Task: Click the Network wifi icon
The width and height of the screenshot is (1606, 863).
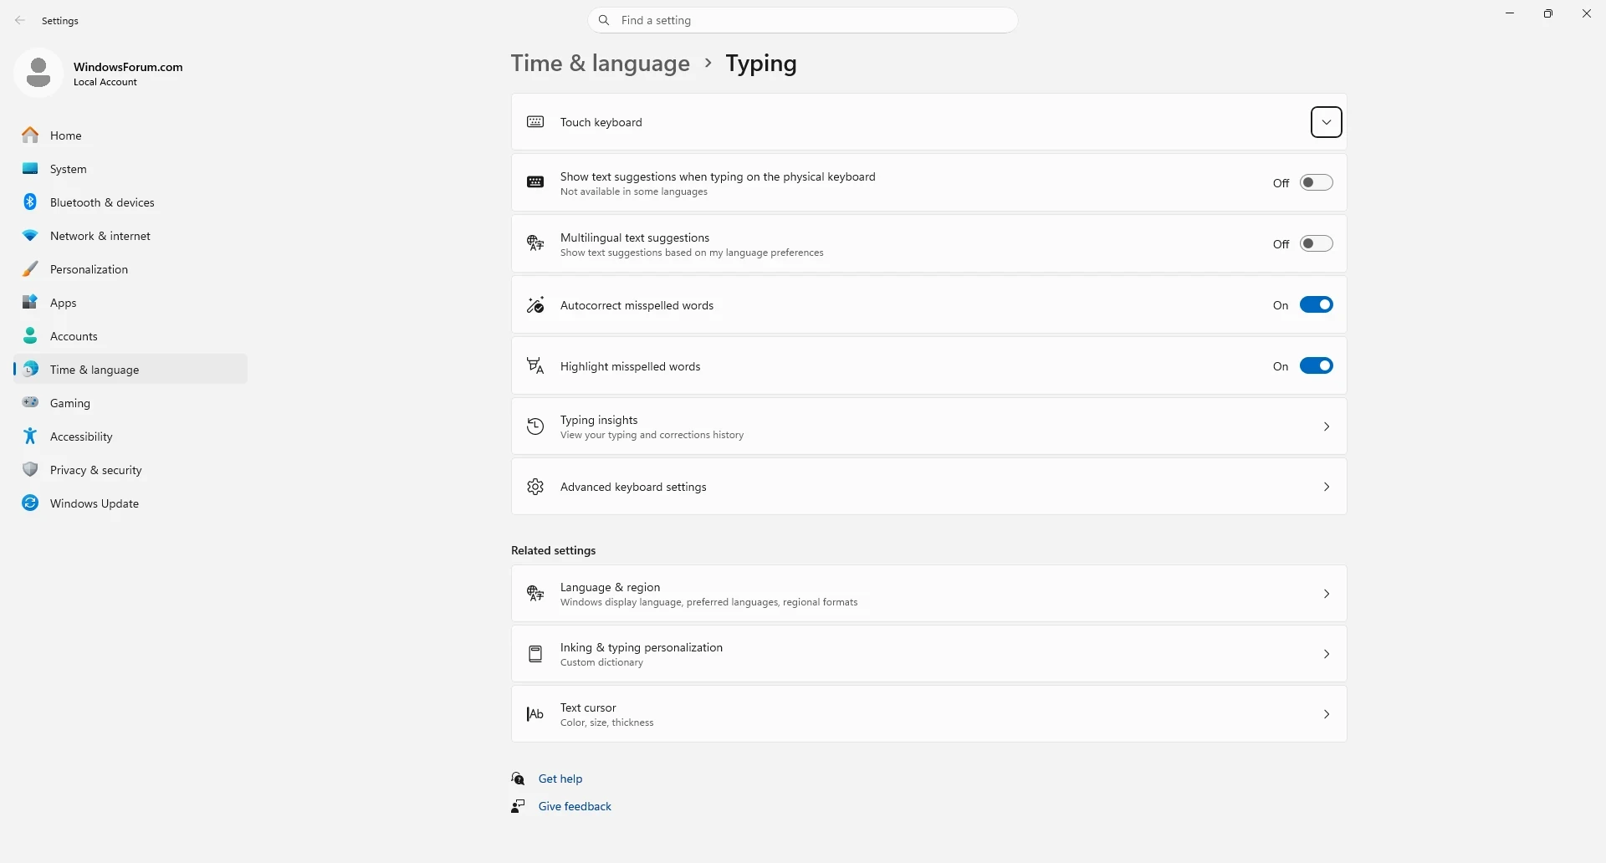Action: tap(30, 236)
